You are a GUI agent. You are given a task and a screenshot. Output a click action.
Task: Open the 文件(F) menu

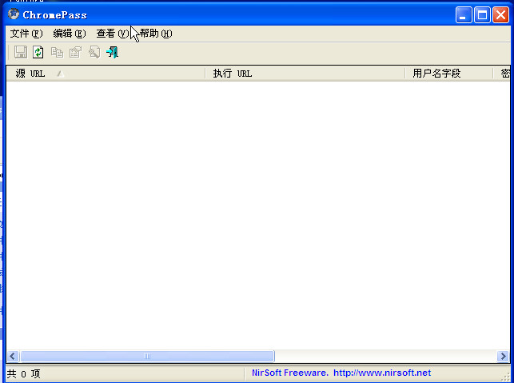point(26,34)
